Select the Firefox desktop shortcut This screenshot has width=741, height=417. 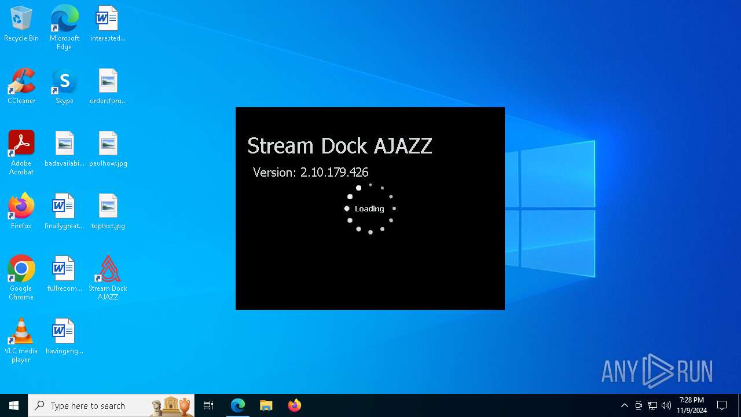click(x=21, y=212)
